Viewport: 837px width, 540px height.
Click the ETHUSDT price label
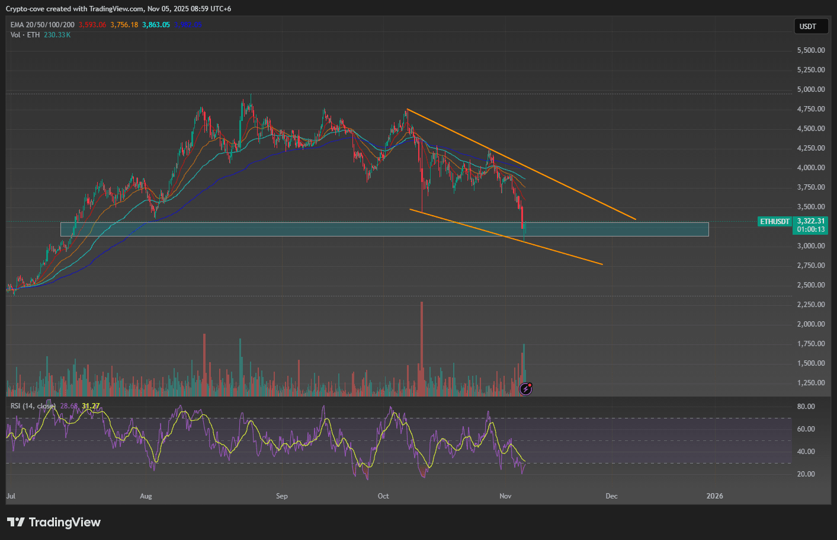[x=775, y=221]
